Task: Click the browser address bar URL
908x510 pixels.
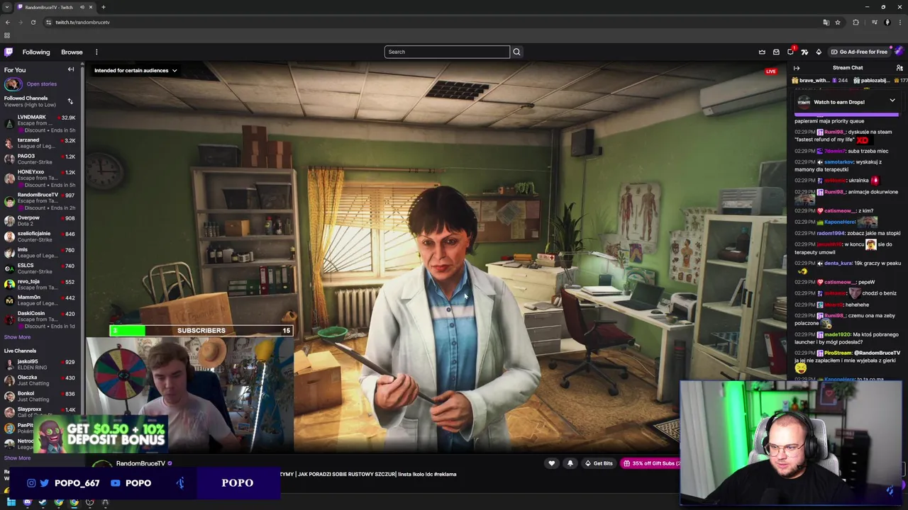Action: click(82, 22)
